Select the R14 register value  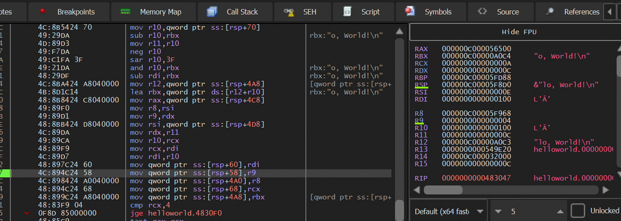pyautogui.click(x=476, y=157)
